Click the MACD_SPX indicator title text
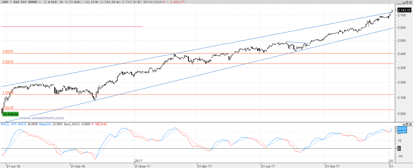 pos(9,124)
